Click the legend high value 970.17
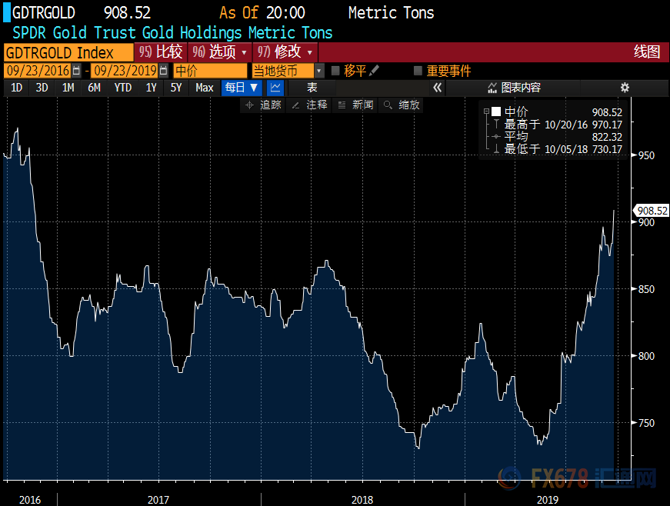Screen dimensions: 670x506 pos(607,125)
